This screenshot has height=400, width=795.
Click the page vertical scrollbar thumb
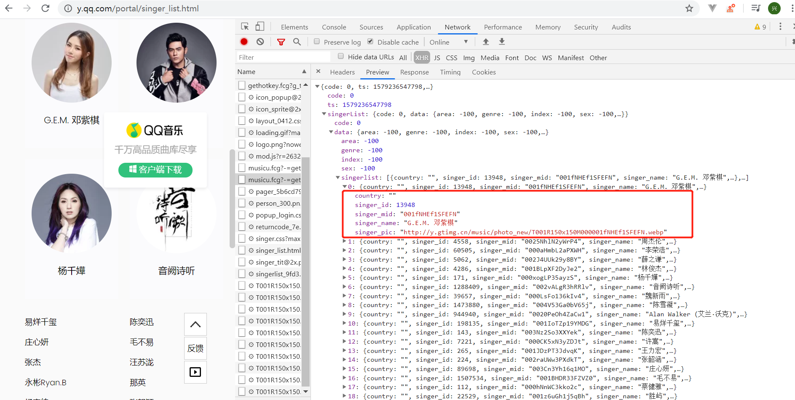pyautogui.click(x=232, y=199)
